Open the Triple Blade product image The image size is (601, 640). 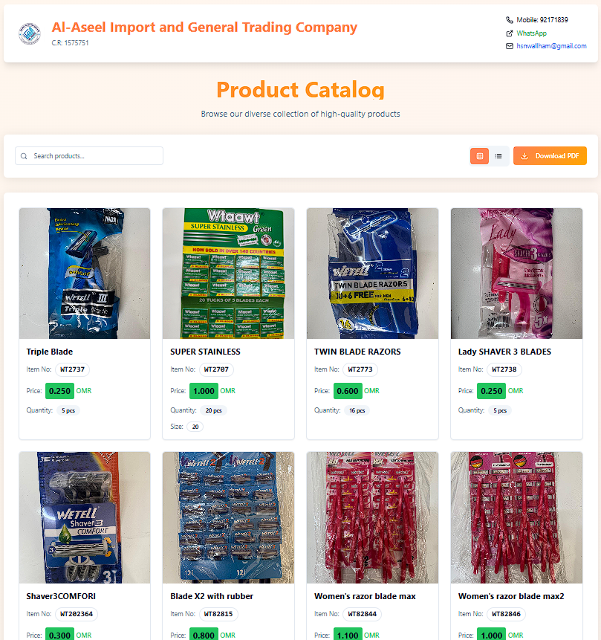[85, 274]
